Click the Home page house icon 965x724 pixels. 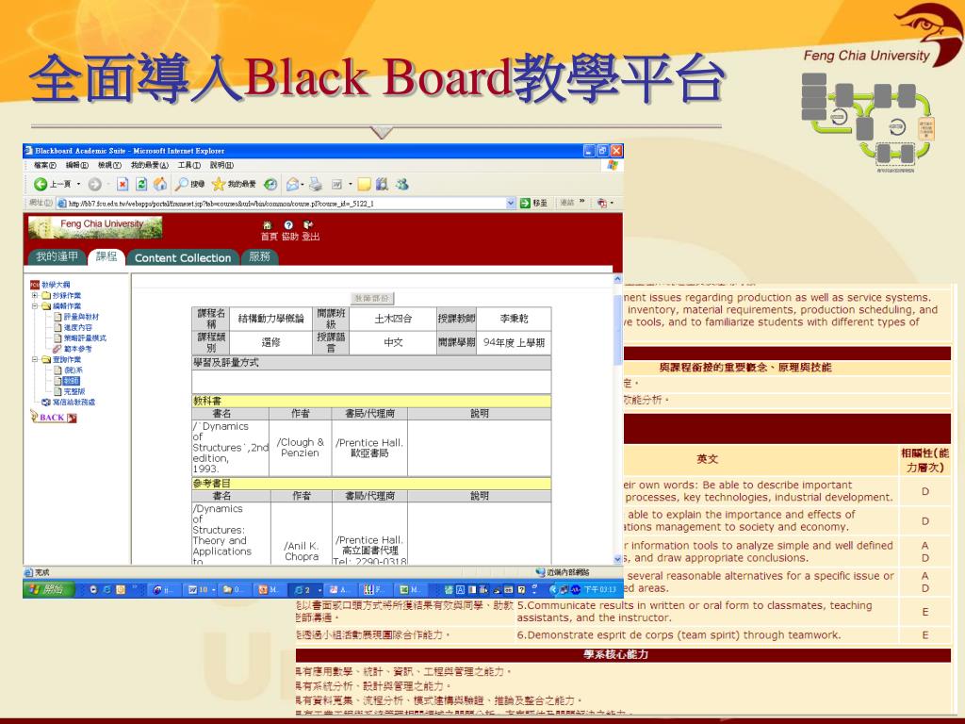point(160,184)
